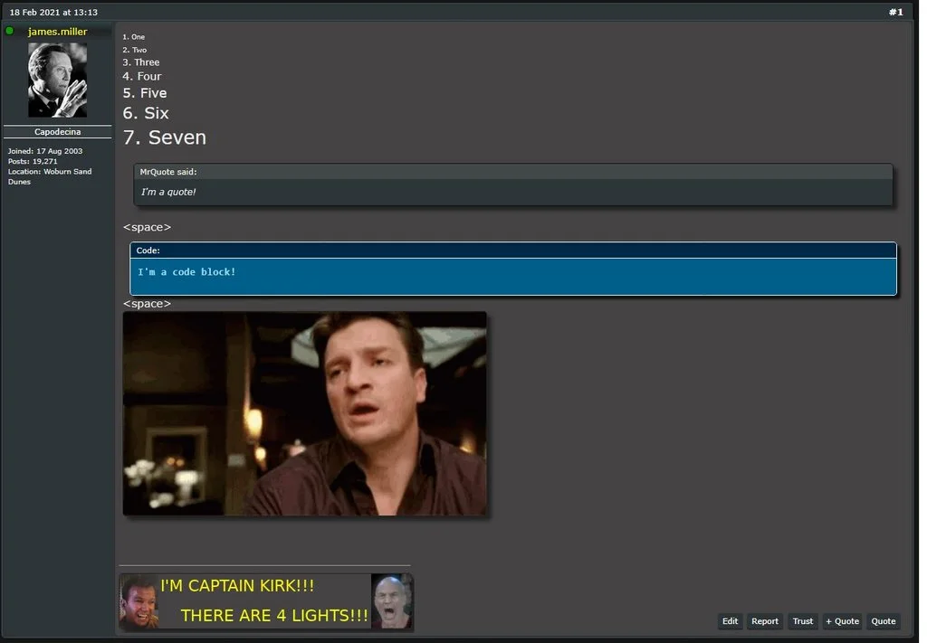Click the Picard signature face image

pos(391,602)
